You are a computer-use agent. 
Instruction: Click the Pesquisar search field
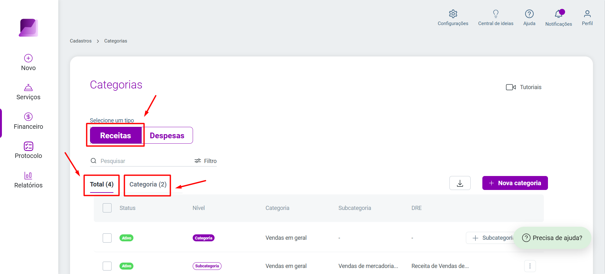click(141, 161)
